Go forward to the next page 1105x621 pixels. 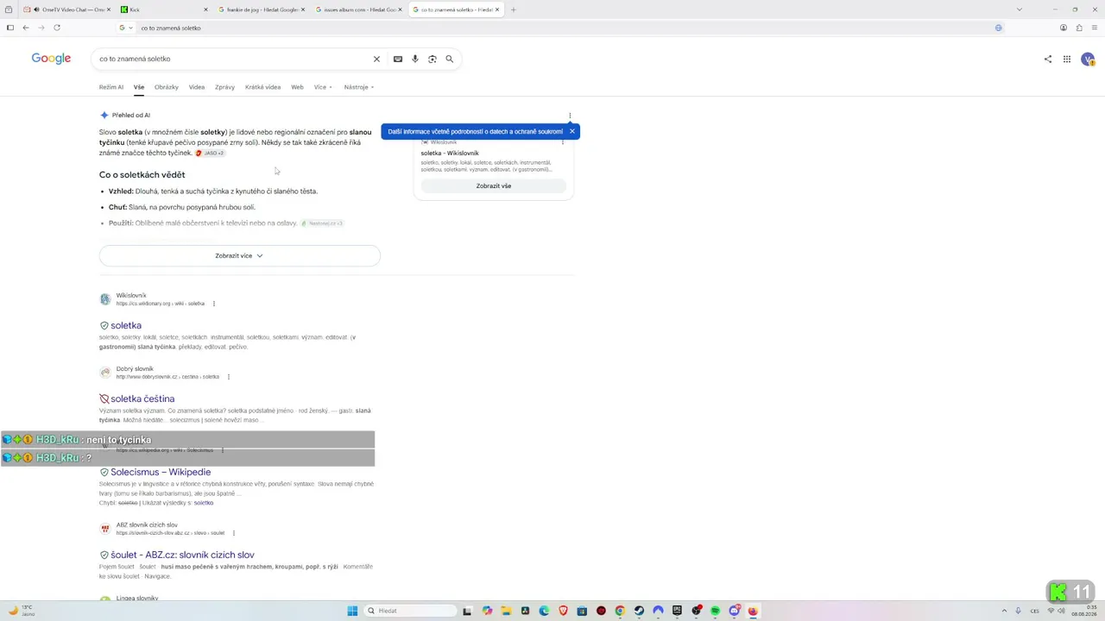41,28
